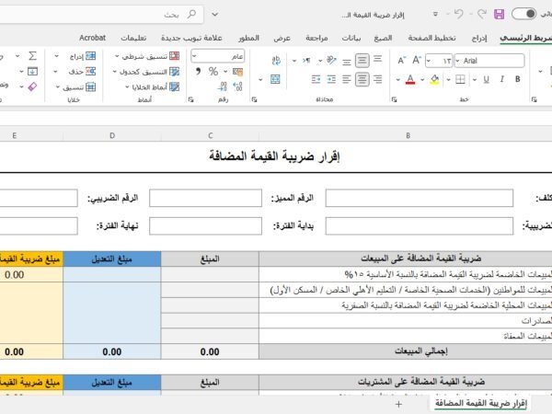This screenshot has width=552, height=414.
Task: Toggle Wrap Text for the cell
Action: click(x=276, y=60)
